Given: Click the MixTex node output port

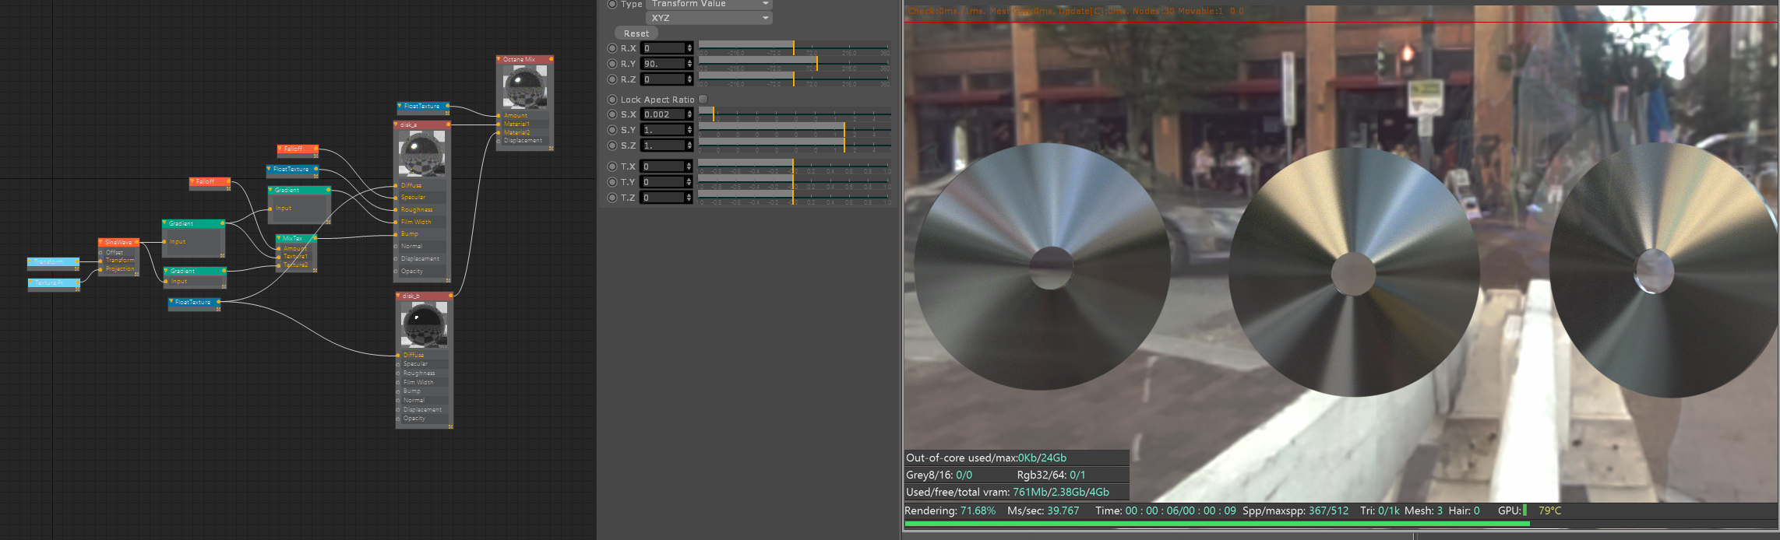Looking at the screenshot, I should [315, 238].
